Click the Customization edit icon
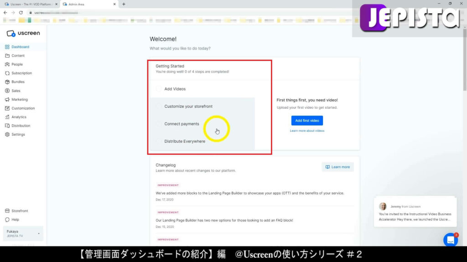Image resolution: width=467 pixels, height=262 pixels. 7,108
